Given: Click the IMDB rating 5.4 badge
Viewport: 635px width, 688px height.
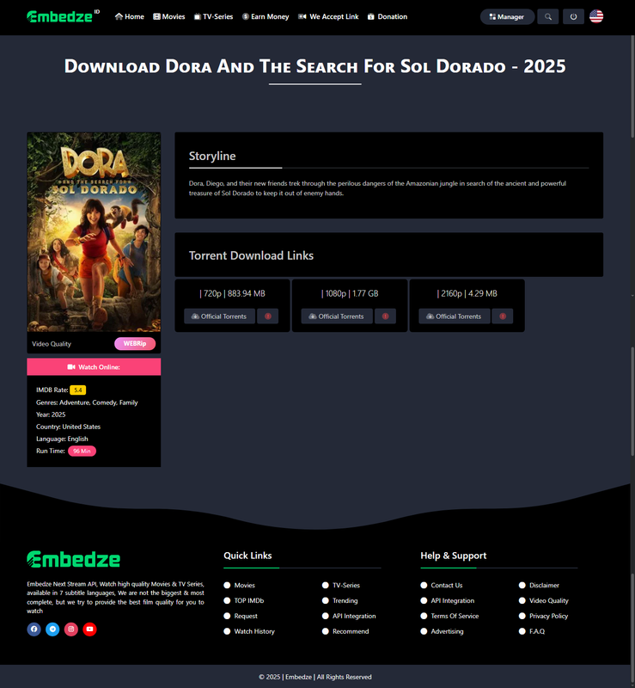Looking at the screenshot, I should point(77,390).
